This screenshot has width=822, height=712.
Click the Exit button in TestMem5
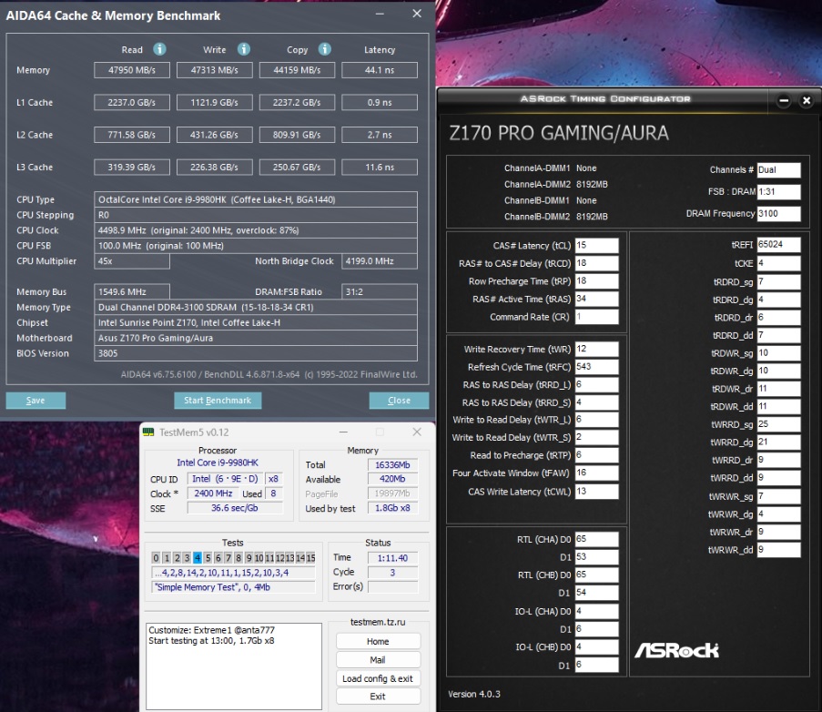pos(378,697)
